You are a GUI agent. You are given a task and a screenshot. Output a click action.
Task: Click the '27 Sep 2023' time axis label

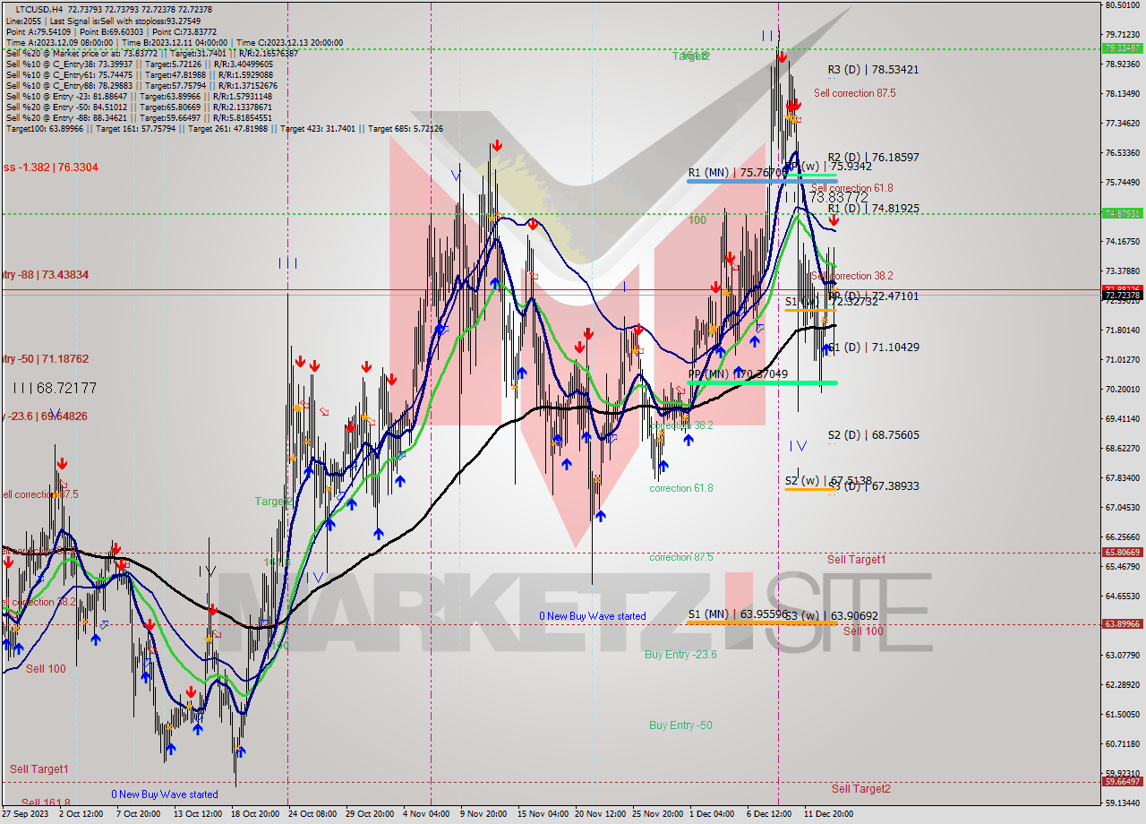(x=23, y=814)
